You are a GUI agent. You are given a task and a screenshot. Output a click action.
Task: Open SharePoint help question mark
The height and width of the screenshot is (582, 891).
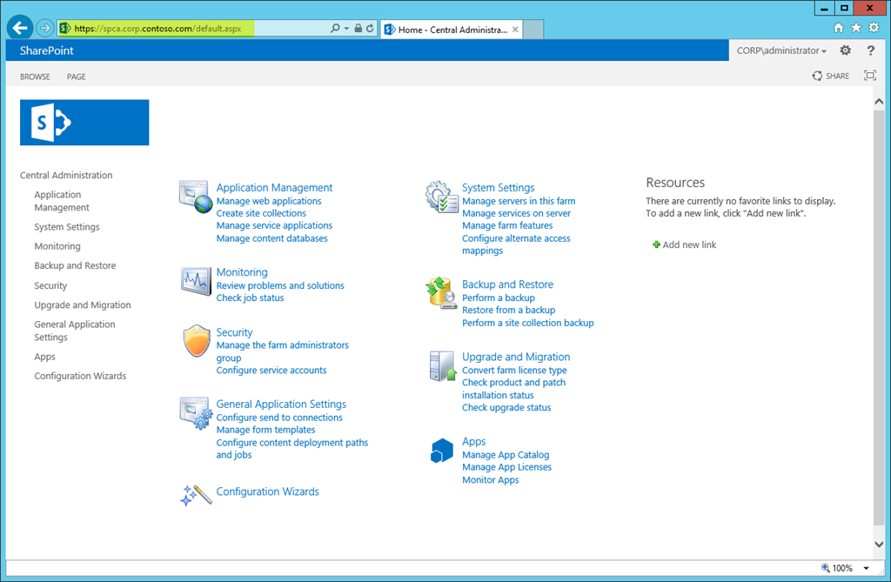click(x=870, y=51)
